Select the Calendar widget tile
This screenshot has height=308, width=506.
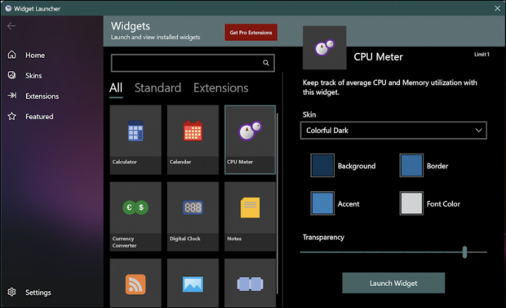click(x=193, y=140)
